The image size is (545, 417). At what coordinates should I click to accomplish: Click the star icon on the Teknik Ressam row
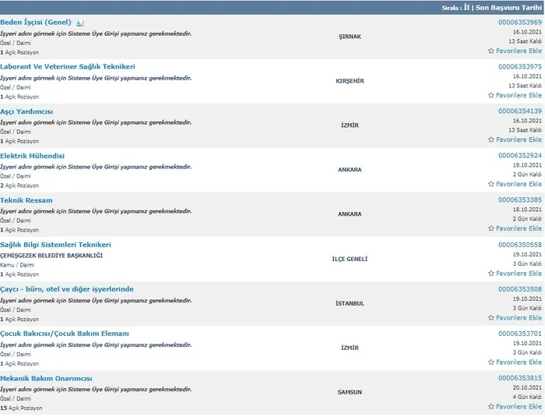point(490,228)
